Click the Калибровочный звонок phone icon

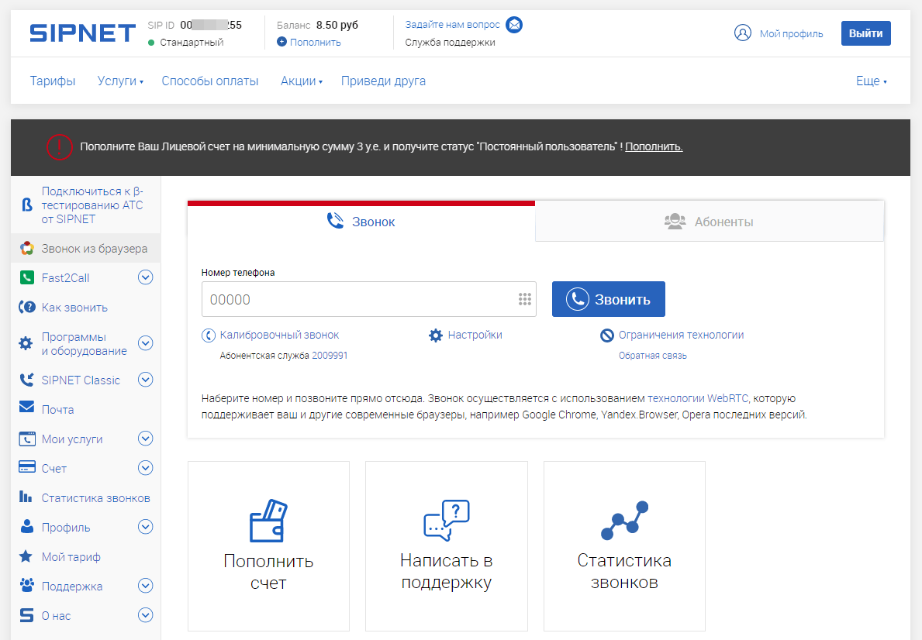(208, 335)
